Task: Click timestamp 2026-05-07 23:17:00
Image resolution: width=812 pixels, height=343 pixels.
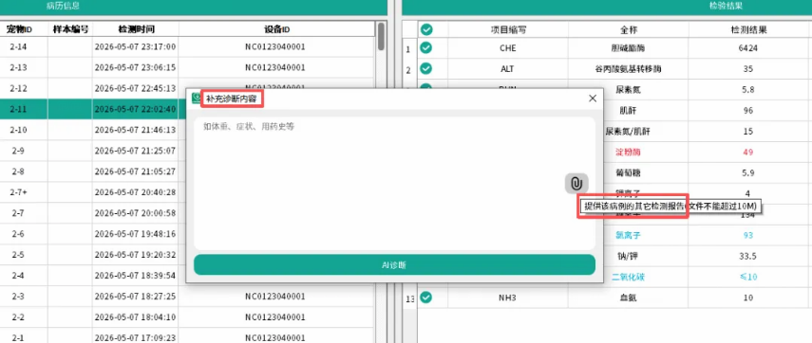Action: (135, 47)
